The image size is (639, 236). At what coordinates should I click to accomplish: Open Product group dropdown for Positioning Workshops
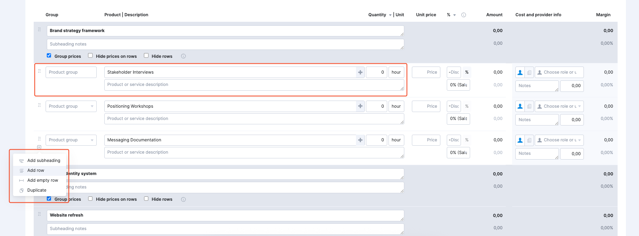click(71, 107)
